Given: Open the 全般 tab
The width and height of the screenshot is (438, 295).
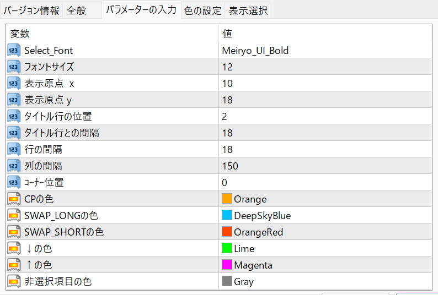Looking at the screenshot, I should pos(76,10).
